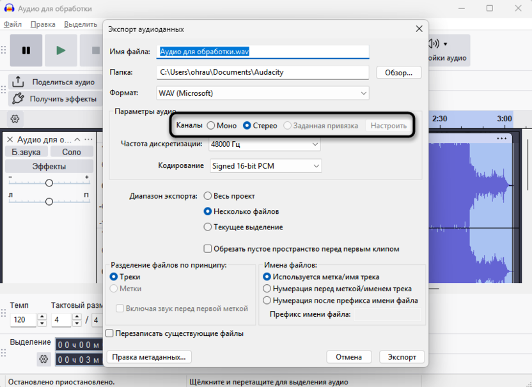Enable trimming blank space before first clip
The width and height of the screenshot is (532, 387).
coord(208,249)
